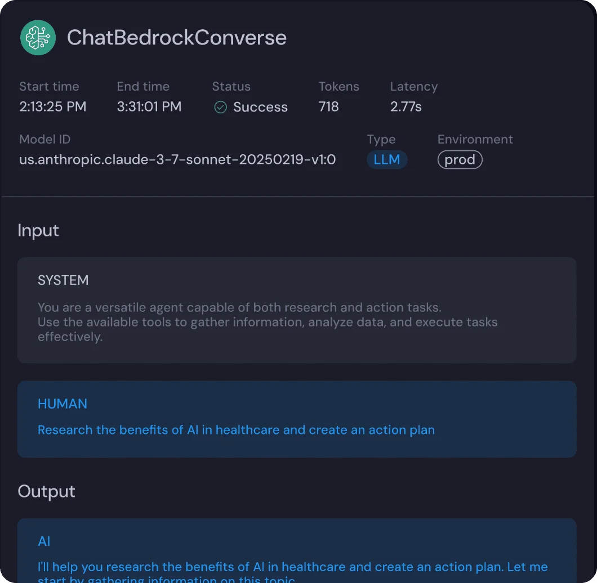Click the LLM type badge
Image resolution: width=597 pixels, height=583 pixels.
(x=387, y=160)
